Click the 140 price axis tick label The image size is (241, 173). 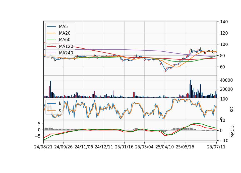click(224, 22)
